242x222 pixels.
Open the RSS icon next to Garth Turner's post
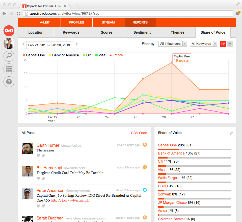coord(145,145)
